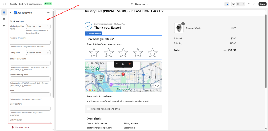The image size is (268, 131).
Task: Go back with the left chevron
Action: [11, 13]
